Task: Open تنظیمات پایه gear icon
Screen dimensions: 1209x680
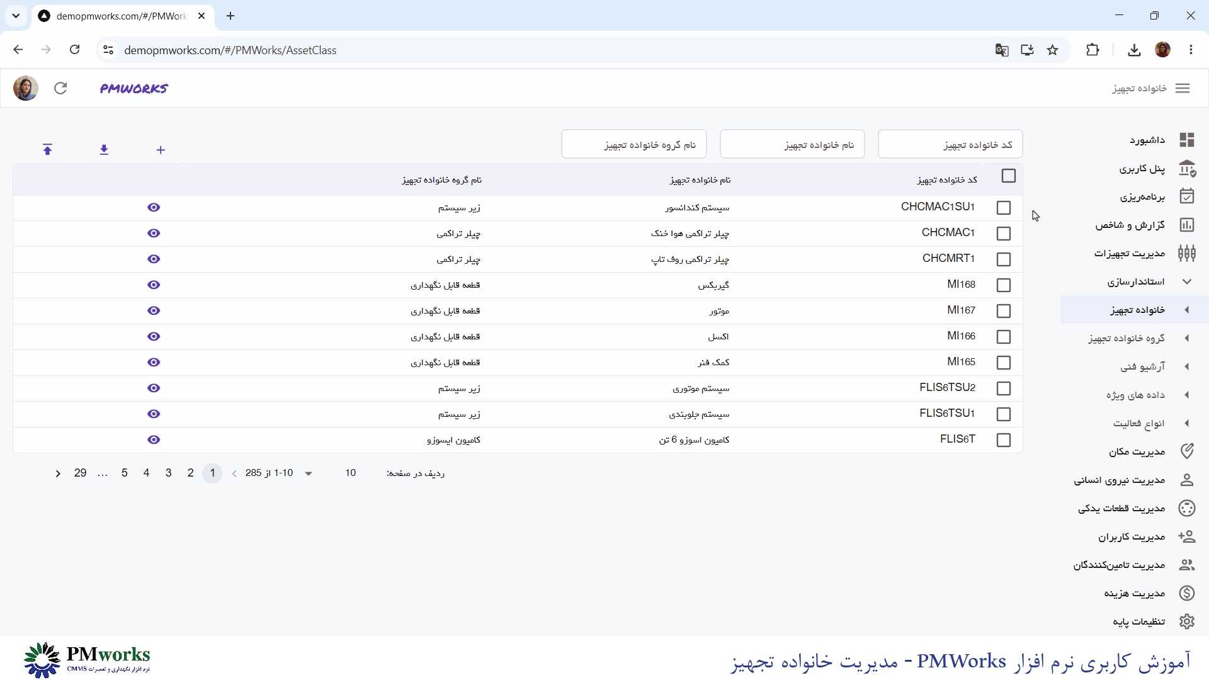Action: tap(1187, 621)
